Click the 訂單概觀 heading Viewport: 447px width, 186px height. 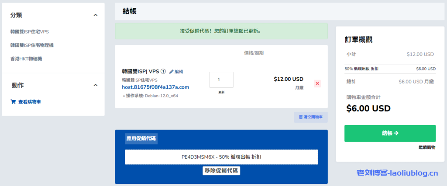pyautogui.click(x=358, y=40)
